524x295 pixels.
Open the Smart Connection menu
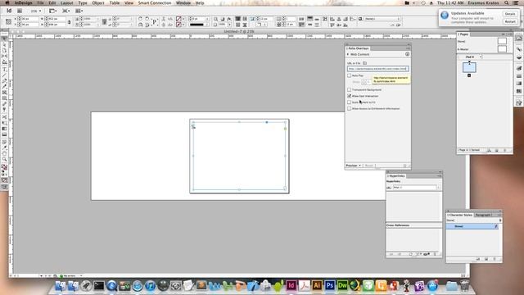point(155,2)
